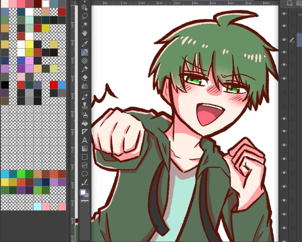302x242 pixels.
Task: Select the triangle Ruler tool
Action: 84,132
